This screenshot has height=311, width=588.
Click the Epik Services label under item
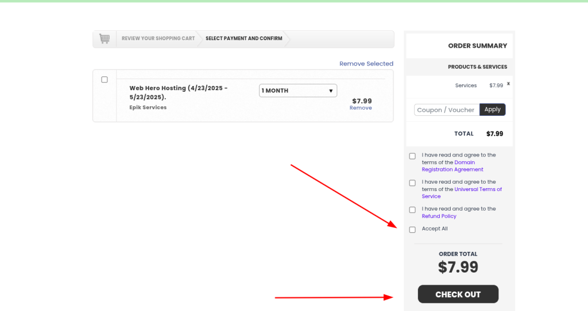148,107
